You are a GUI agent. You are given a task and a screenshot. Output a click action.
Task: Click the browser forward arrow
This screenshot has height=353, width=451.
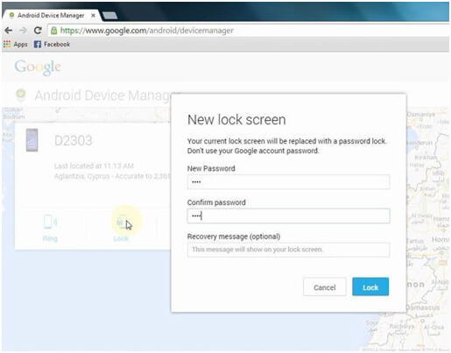[x=23, y=30]
